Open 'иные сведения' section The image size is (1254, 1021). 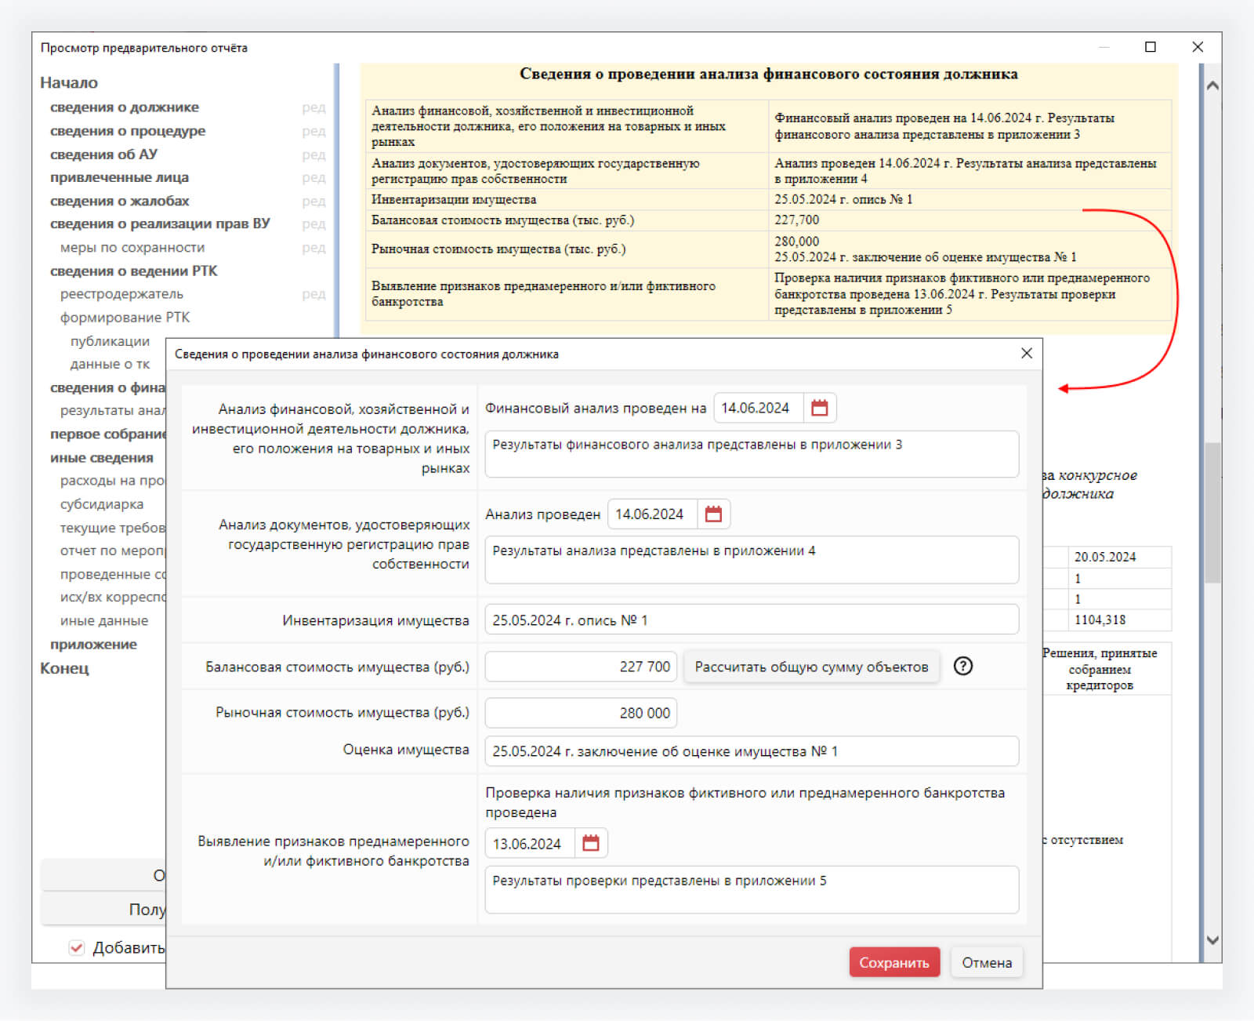point(102,457)
